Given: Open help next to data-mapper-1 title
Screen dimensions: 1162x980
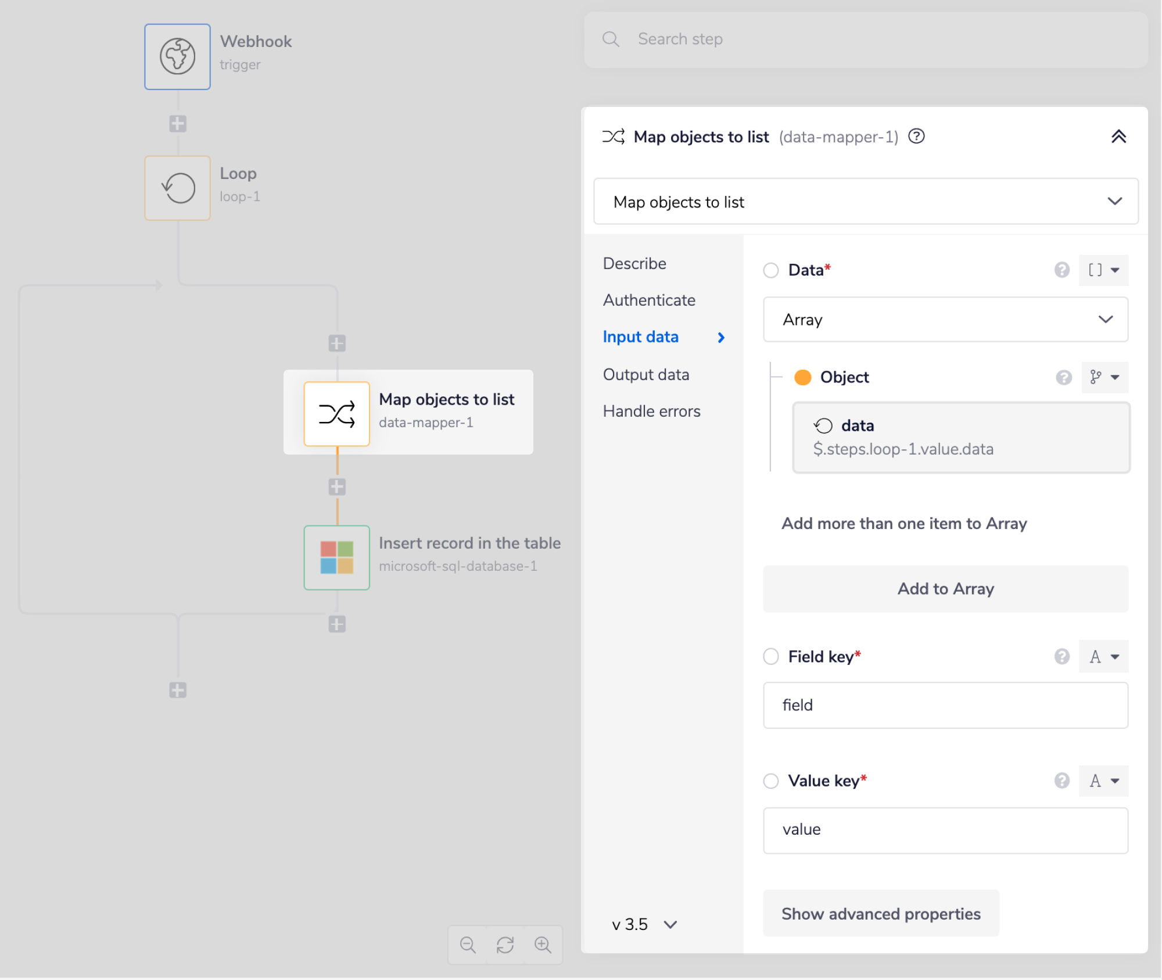Looking at the screenshot, I should click(916, 137).
